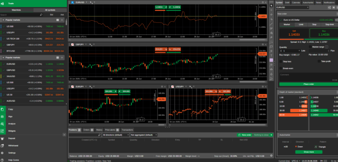Open Settings from the sidebar

pyautogui.click(x=33, y=153)
